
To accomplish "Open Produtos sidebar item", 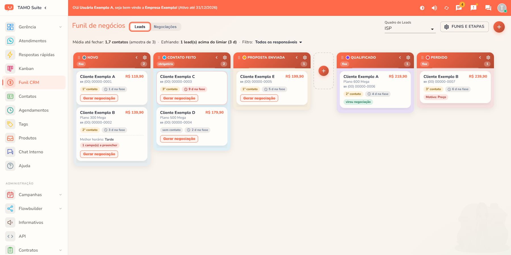I will [34, 138].
